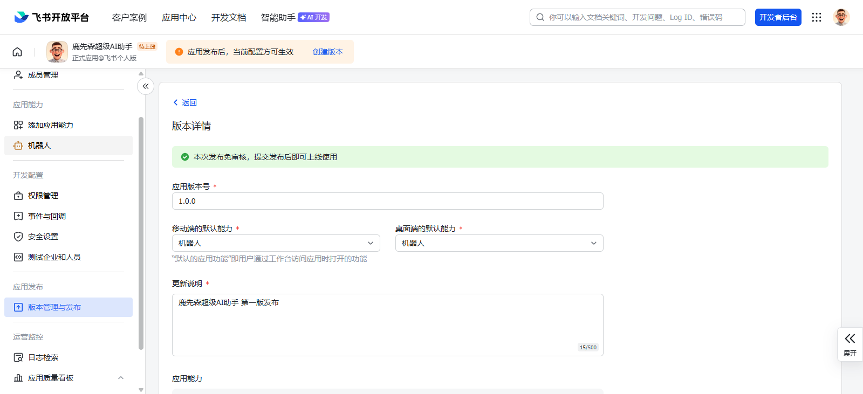Viewport: 863px width, 394px height.
Task: Open the 桌面端的默认能力 dropdown
Action: (x=499, y=243)
